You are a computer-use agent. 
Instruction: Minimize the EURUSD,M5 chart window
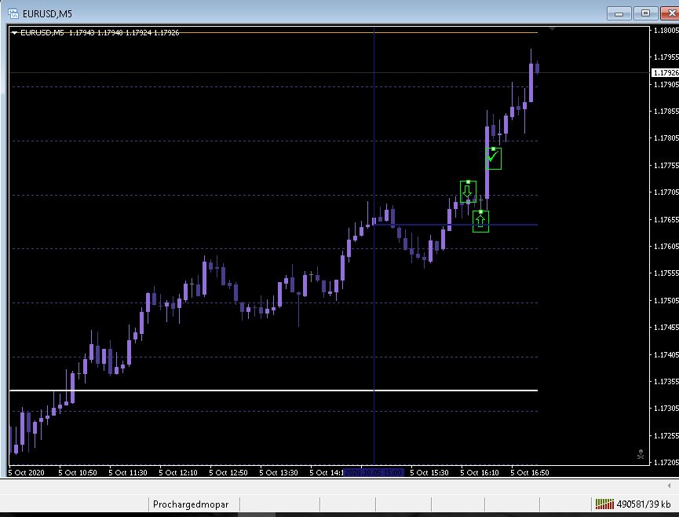[x=619, y=13]
